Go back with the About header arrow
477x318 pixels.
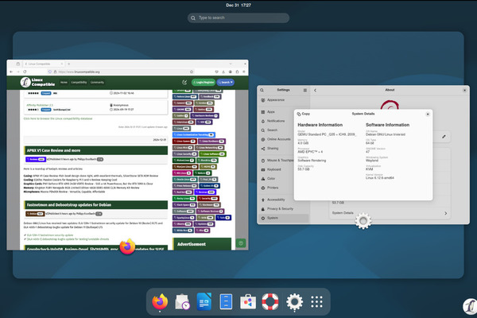point(315,91)
